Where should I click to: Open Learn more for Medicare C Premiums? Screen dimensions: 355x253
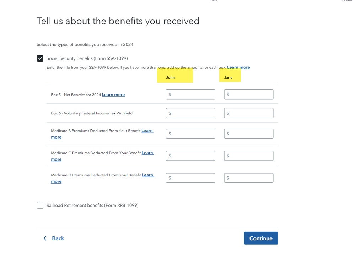(x=147, y=153)
